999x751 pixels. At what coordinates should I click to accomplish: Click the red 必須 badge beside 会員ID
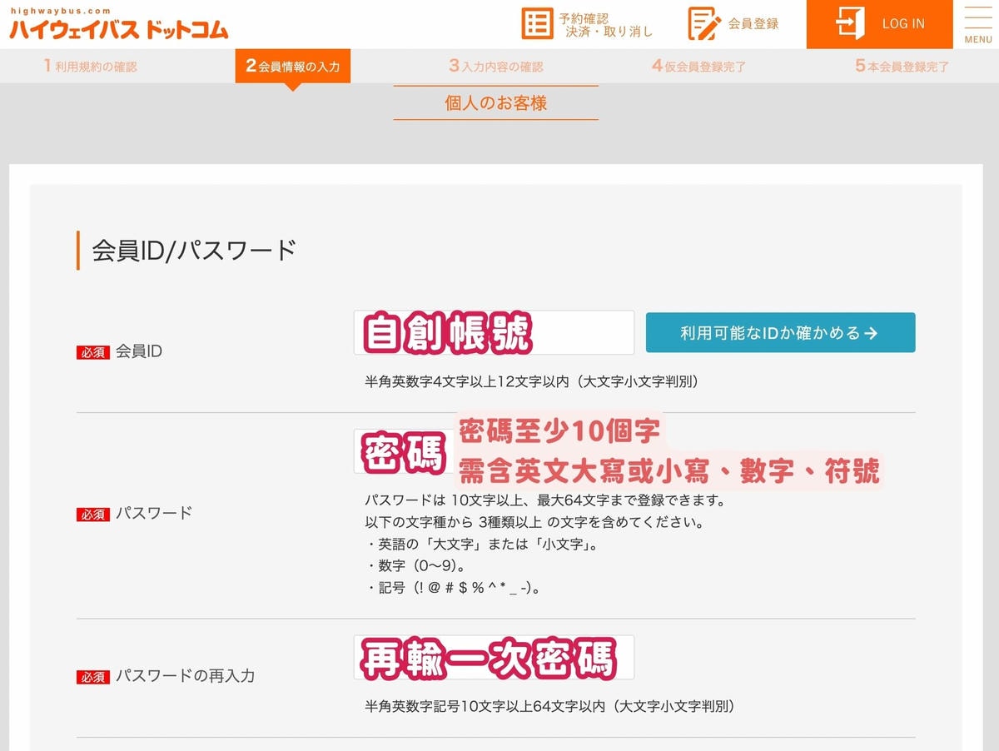[93, 352]
